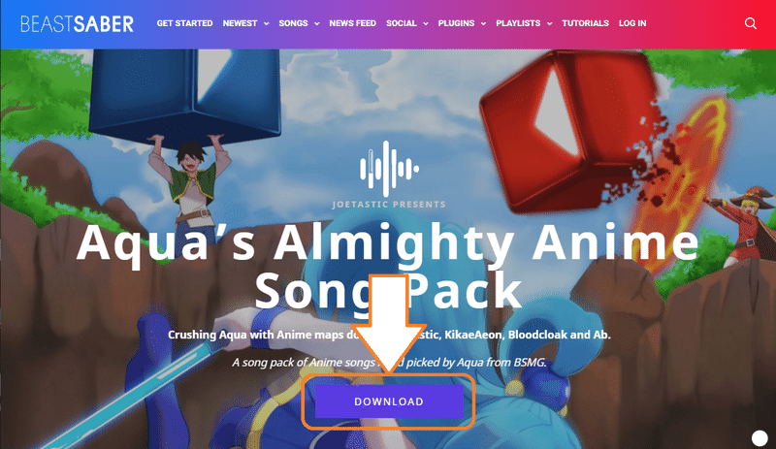Open the Get Started menu item

tap(184, 23)
